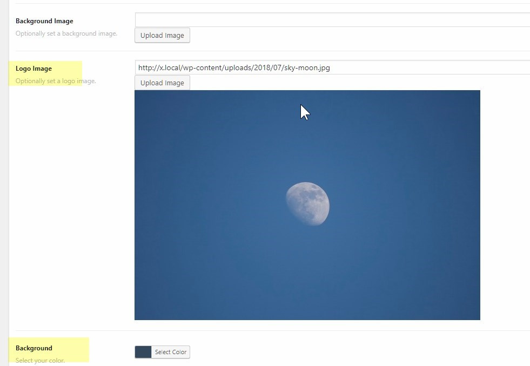Open the dark blue Background color swatch

tap(143, 352)
